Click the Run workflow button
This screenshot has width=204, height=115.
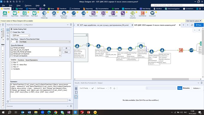pos(199,25)
